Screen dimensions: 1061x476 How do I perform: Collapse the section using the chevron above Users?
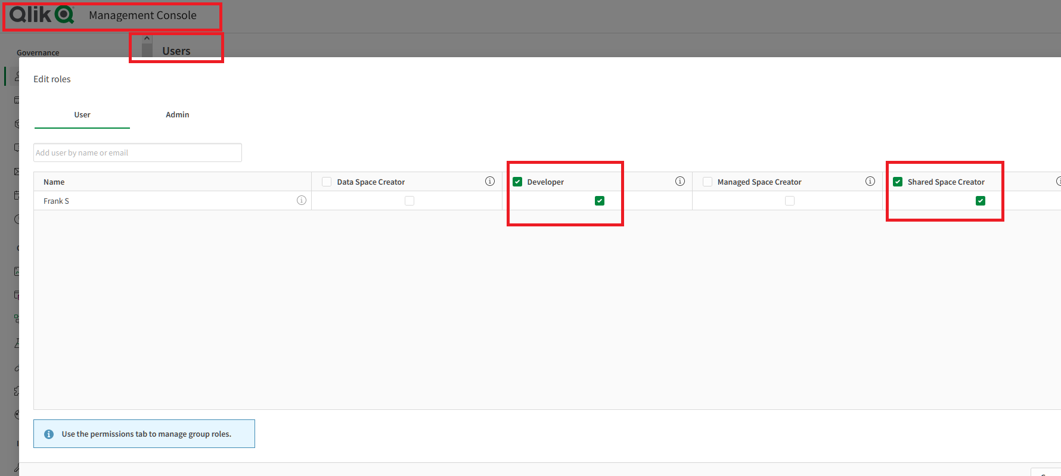point(147,39)
